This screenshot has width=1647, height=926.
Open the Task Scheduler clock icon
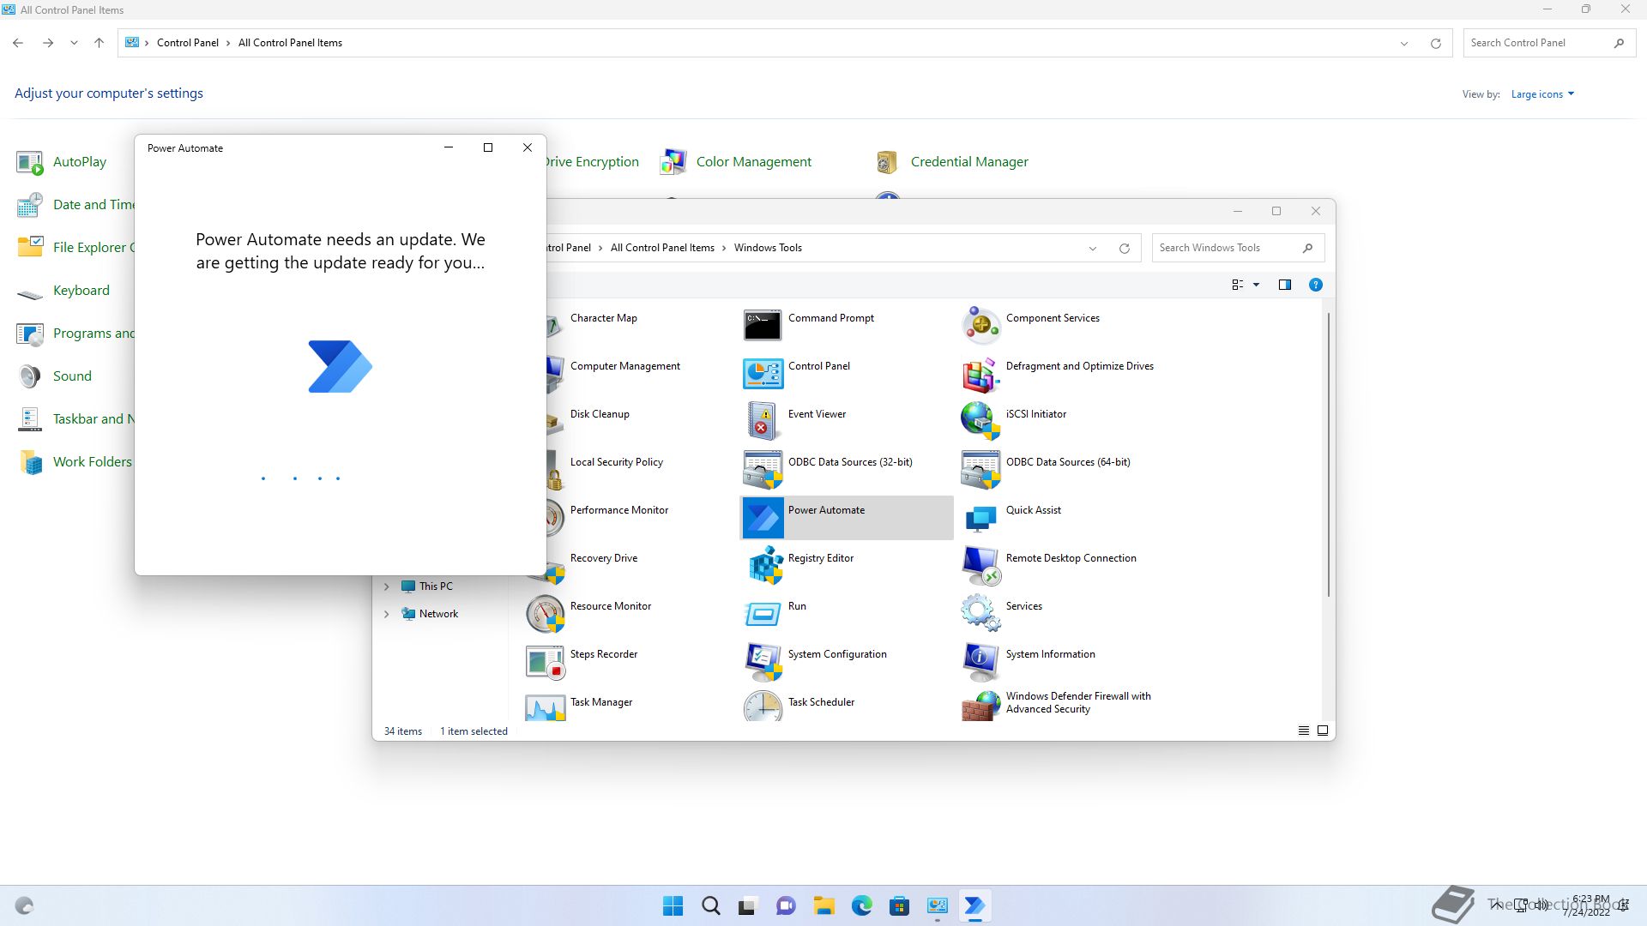click(763, 707)
